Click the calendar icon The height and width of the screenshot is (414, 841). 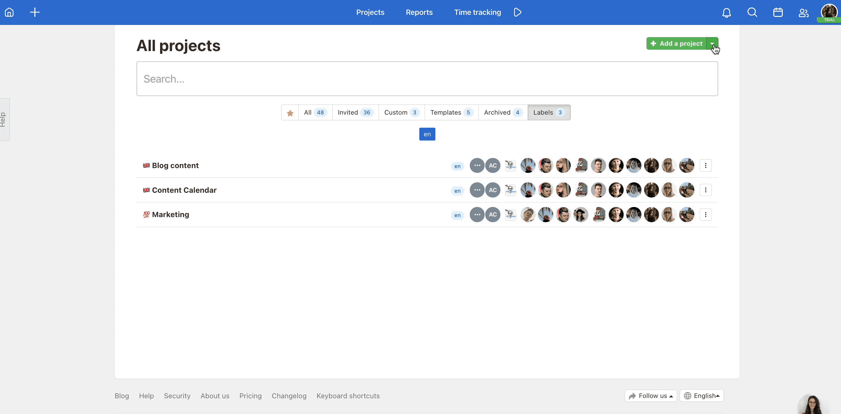(777, 12)
